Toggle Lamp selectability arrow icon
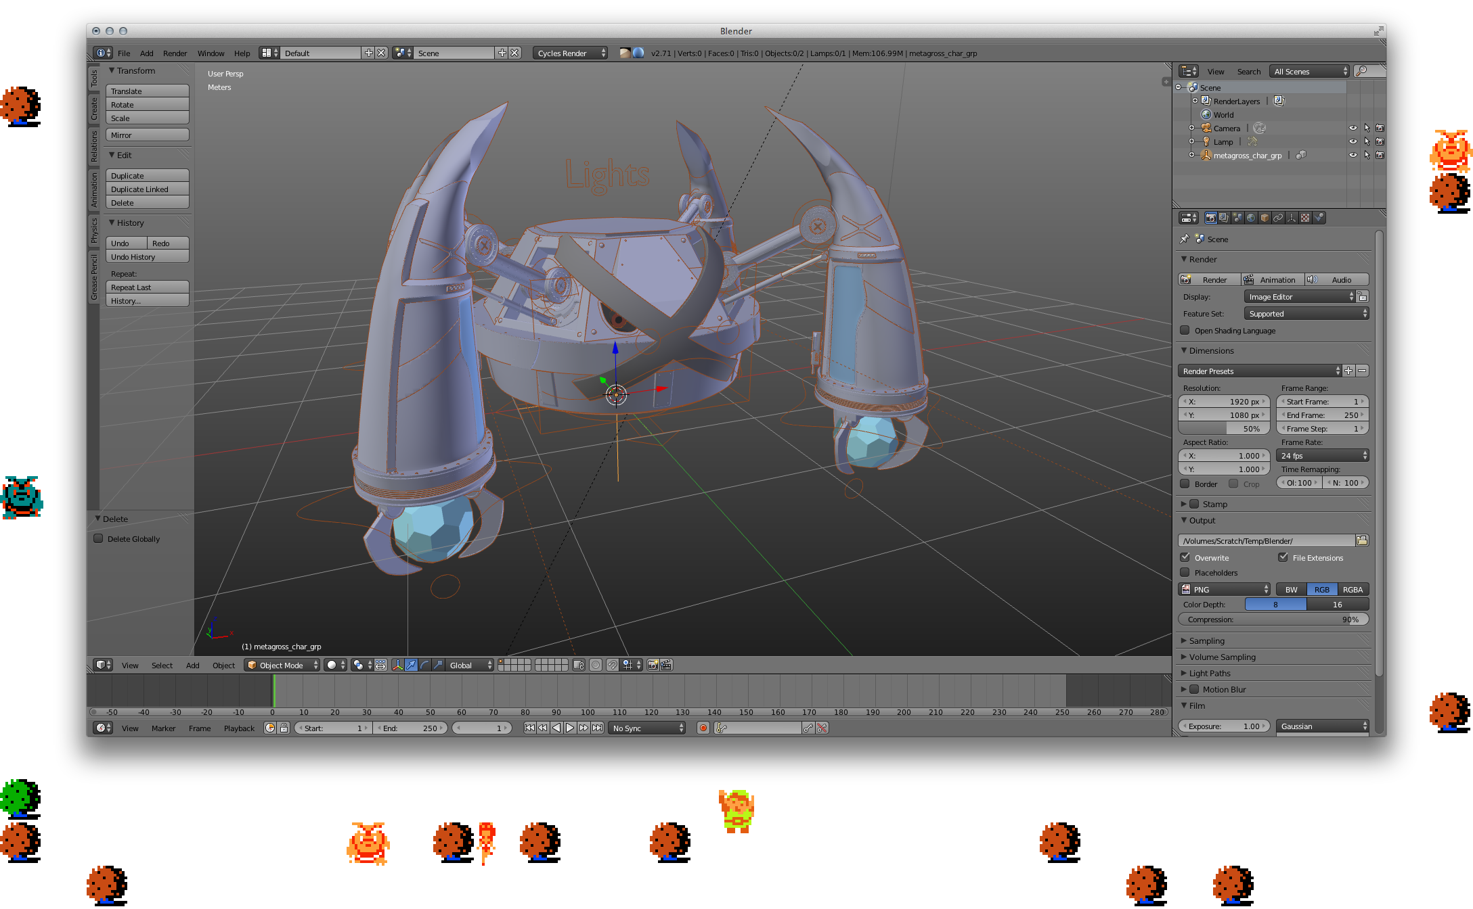This screenshot has width=1473, height=909. [x=1367, y=141]
